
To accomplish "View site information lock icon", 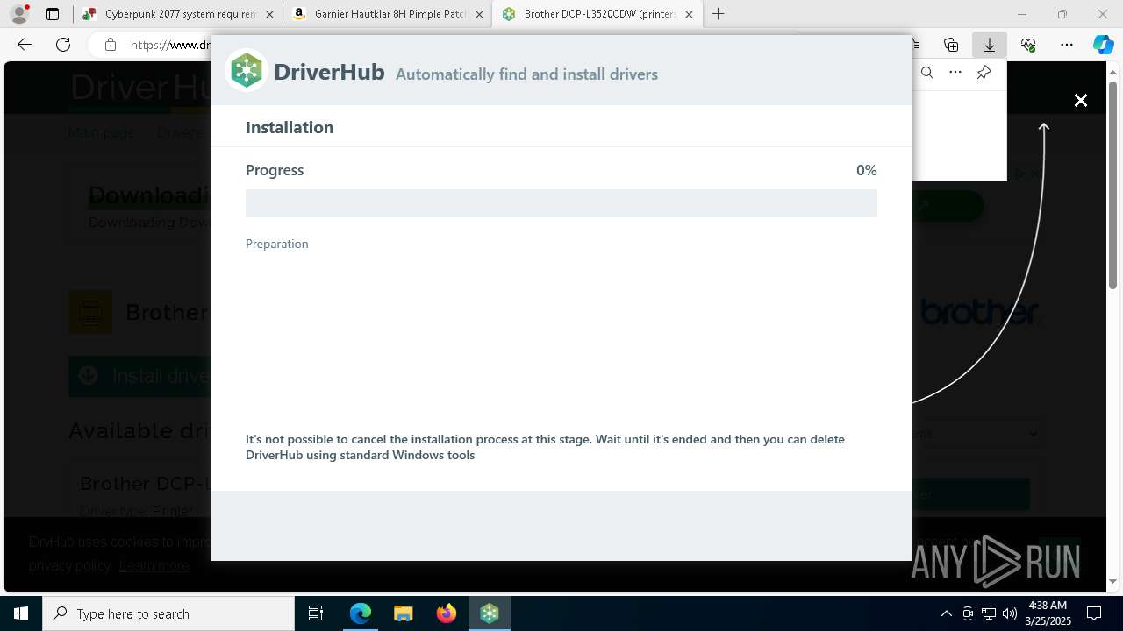I will (111, 45).
